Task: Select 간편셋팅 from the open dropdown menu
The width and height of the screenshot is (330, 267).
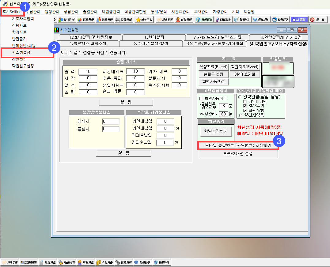Action: (19, 59)
